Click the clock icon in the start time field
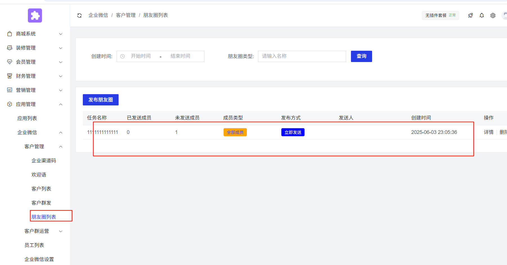507x265 pixels. pos(122,56)
